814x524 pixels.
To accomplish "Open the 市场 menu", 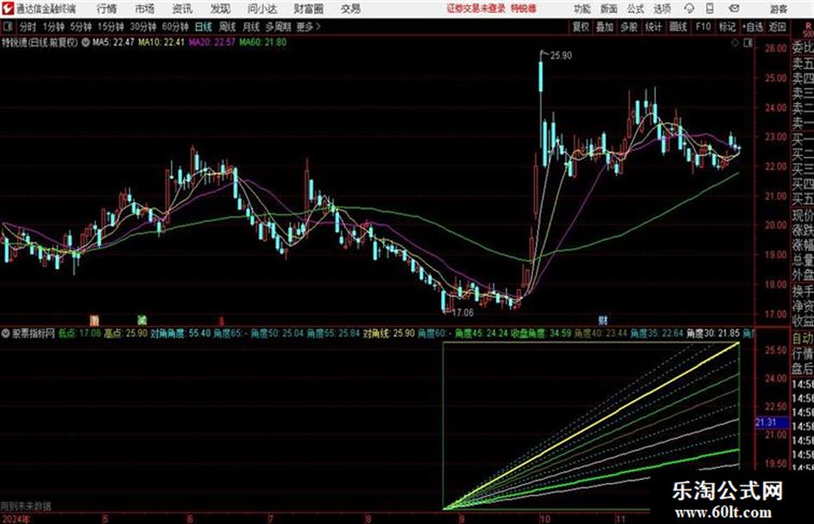I will point(145,9).
